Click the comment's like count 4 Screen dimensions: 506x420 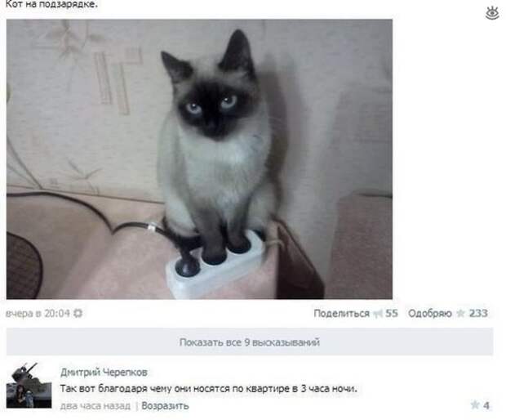click(486, 405)
